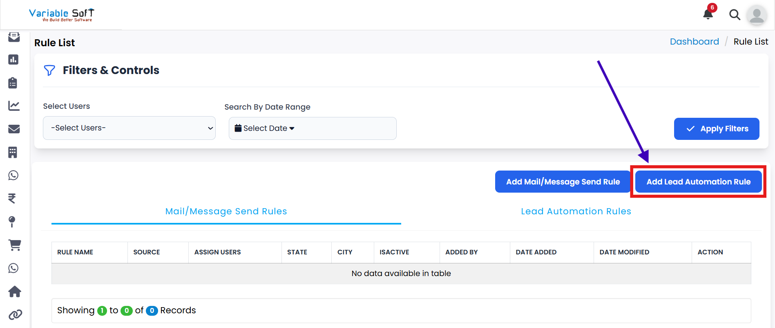Switch to Lead Automation Rules tab

576,211
